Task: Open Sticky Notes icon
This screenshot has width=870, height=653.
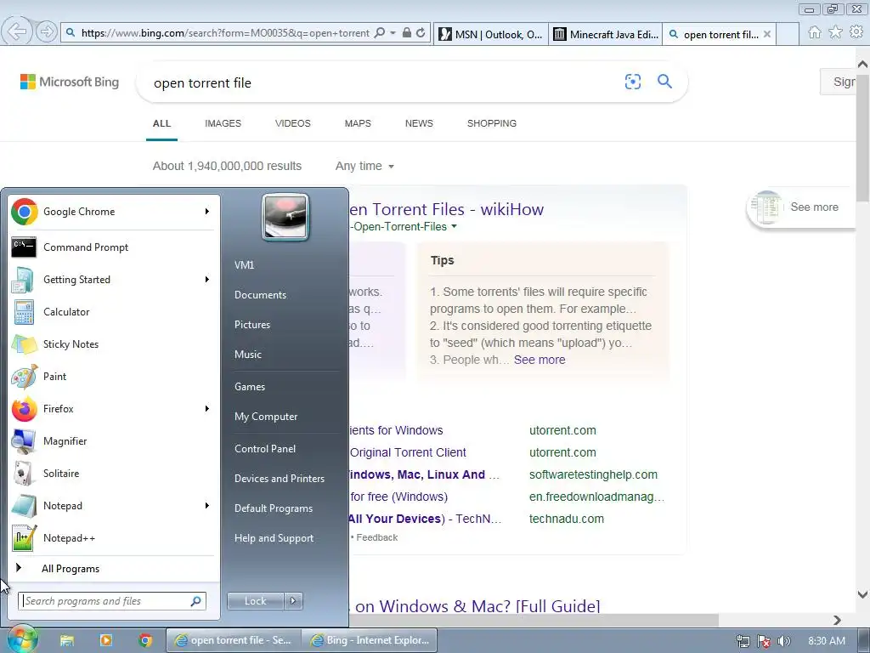Action: click(24, 344)
